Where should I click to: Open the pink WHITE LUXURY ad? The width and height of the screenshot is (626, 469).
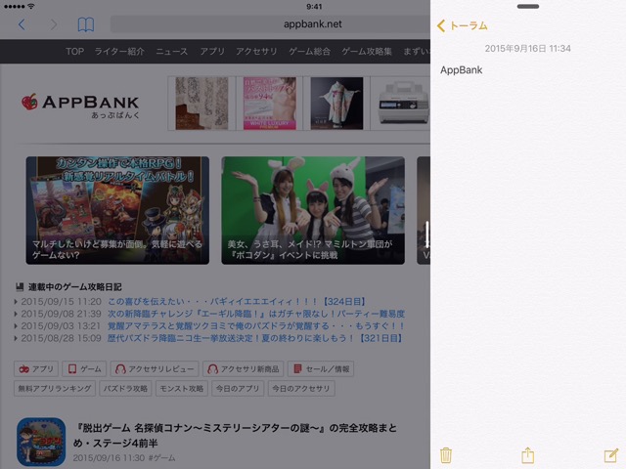point(270,104)
